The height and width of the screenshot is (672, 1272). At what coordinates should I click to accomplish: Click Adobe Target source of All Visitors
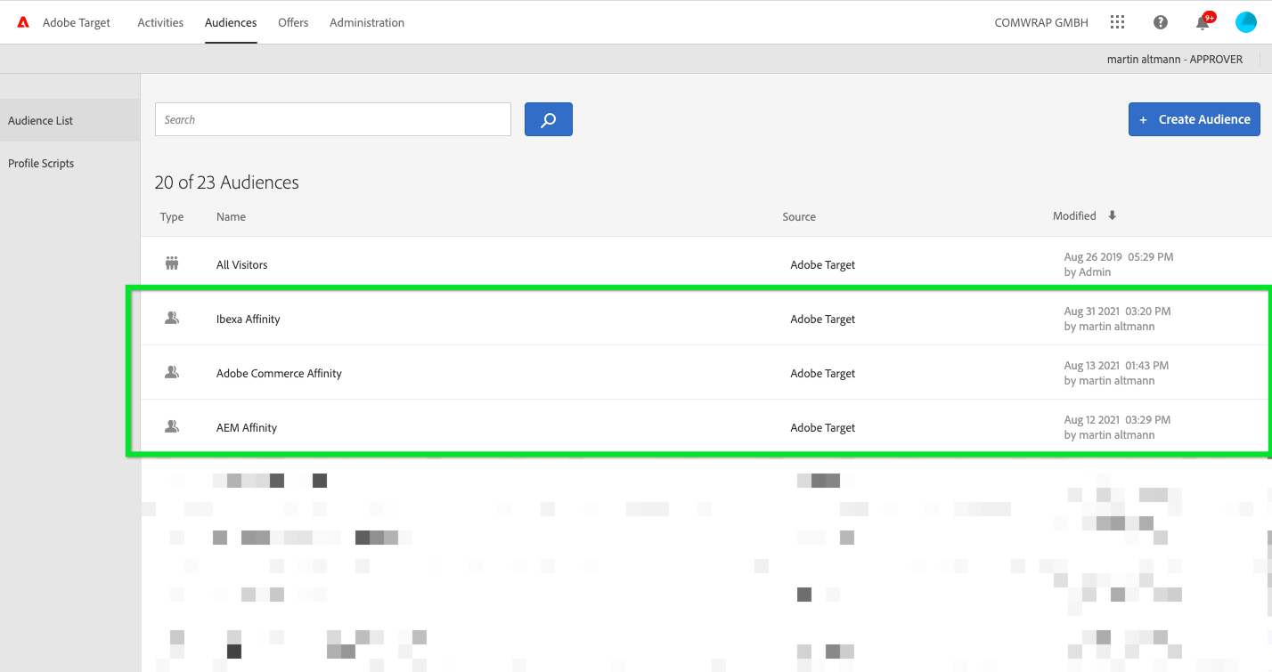tap(823, 264)
